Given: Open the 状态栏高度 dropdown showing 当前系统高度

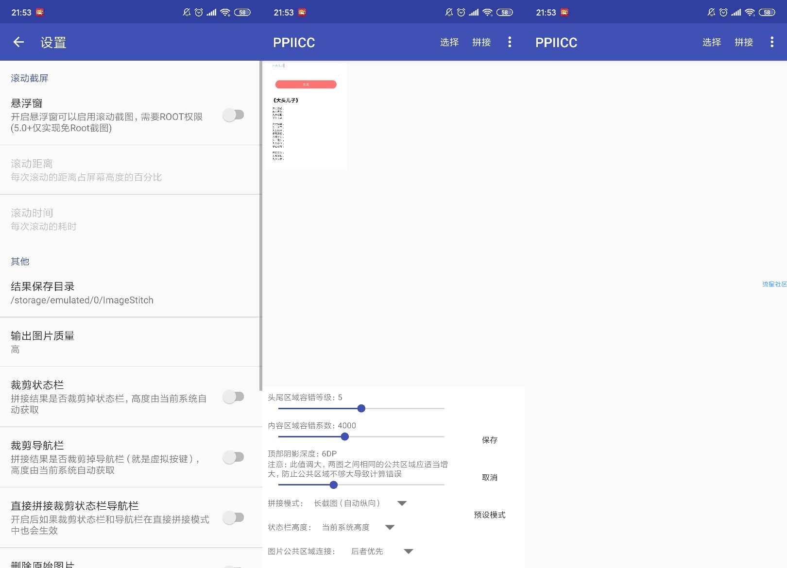Looking at the screenshot, I should 358,527.
